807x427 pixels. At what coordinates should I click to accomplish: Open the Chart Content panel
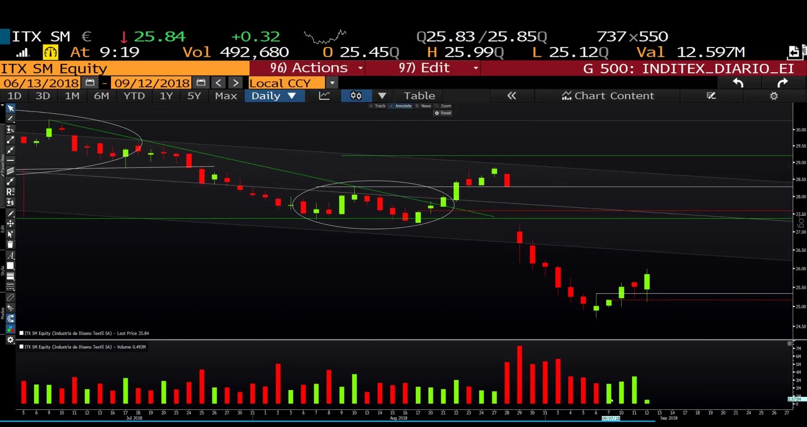608,96
